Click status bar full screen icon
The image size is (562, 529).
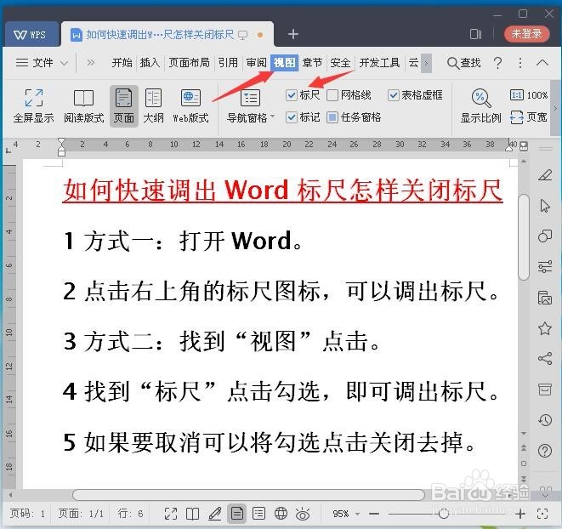[171, 514]
